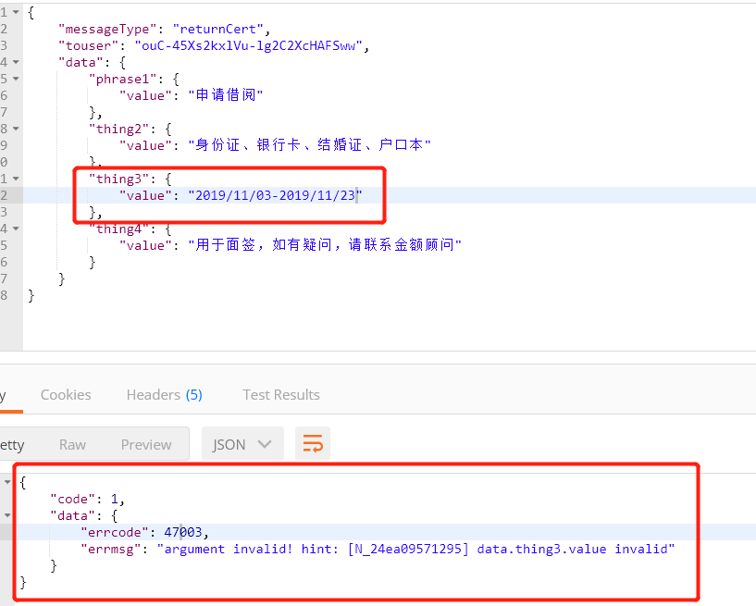This screenshot has width=756, height=606.
Task: Click the touser value "ouC-45Xs2kxlVu-lg2C2XcHAFSww"
Action: 248,46
